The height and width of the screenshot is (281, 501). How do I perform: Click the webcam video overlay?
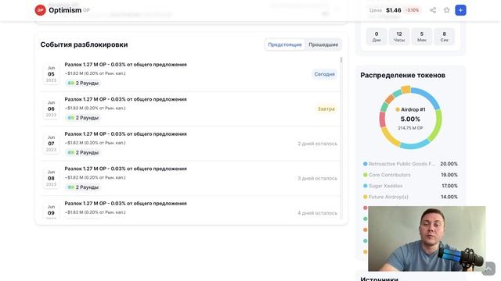pyautogui.click(x=427, y=239)
